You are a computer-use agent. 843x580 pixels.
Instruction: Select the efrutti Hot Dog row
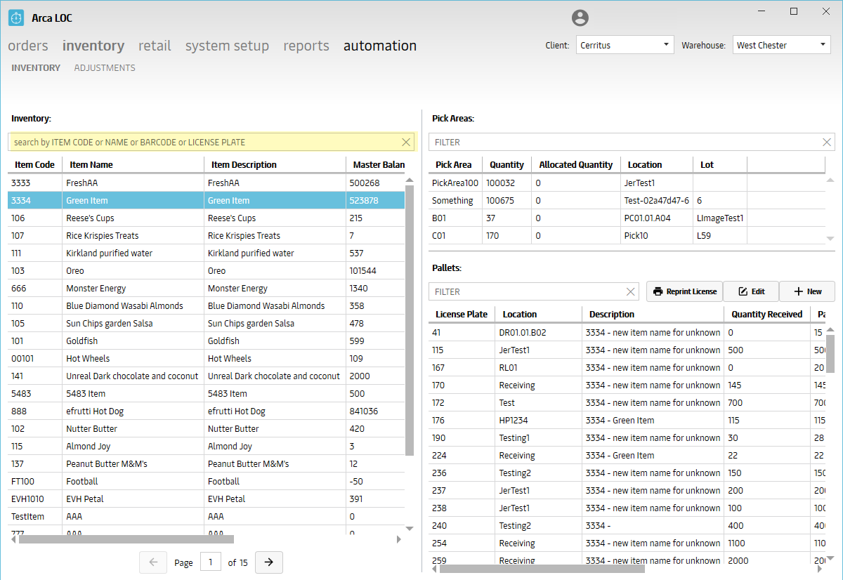(x=207, y=411)
